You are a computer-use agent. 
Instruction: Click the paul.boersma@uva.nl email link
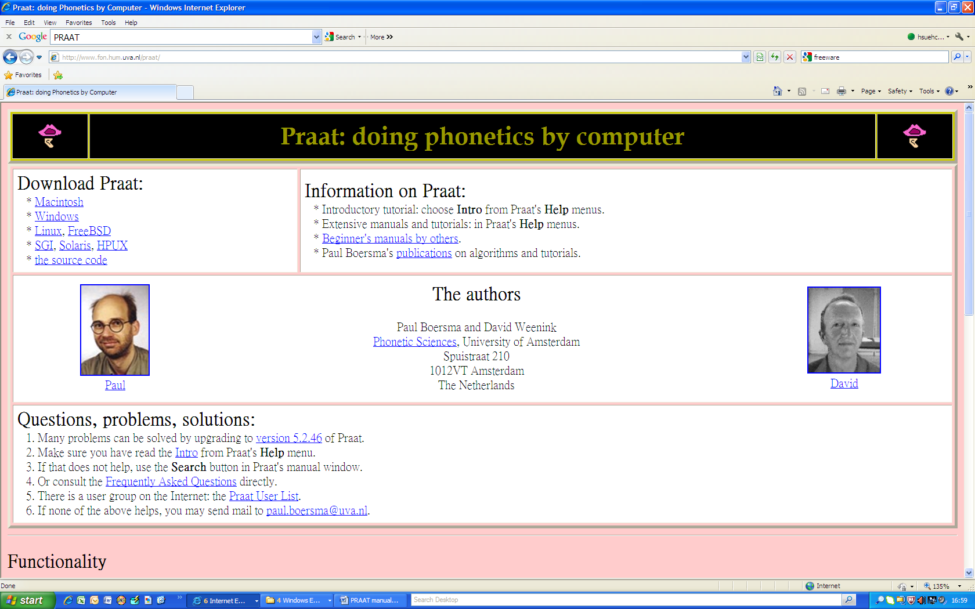point(317,510)
